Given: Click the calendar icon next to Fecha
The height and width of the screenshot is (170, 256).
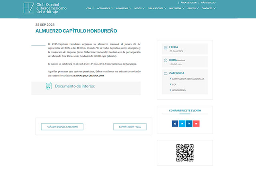Looking at the screenshot, I should 166,49.
